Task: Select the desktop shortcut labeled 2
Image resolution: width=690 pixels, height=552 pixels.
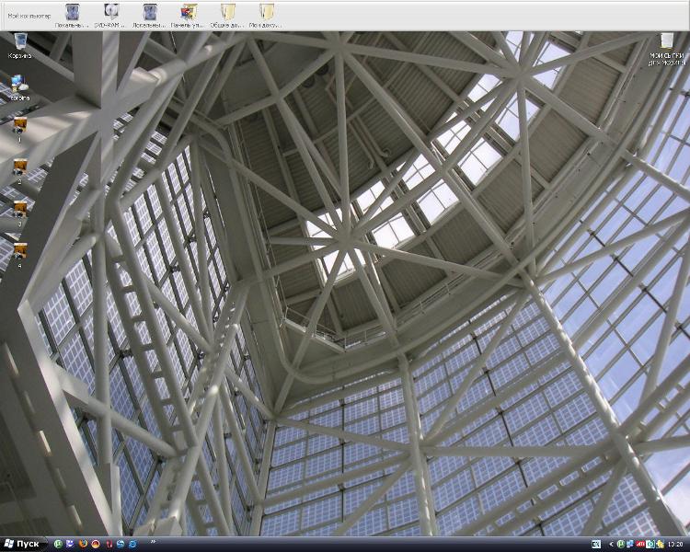Action: (20, 172)
